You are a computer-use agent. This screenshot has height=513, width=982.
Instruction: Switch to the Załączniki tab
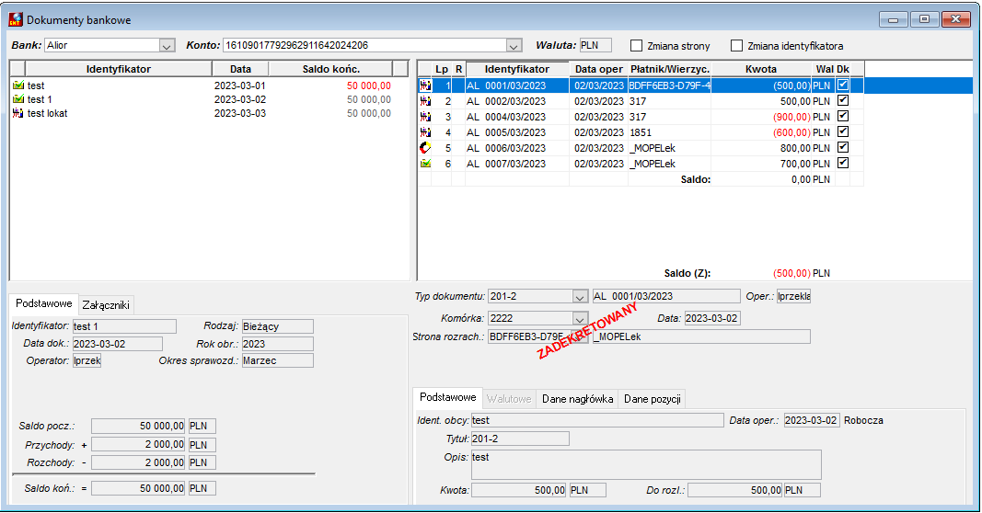(106, 304)
